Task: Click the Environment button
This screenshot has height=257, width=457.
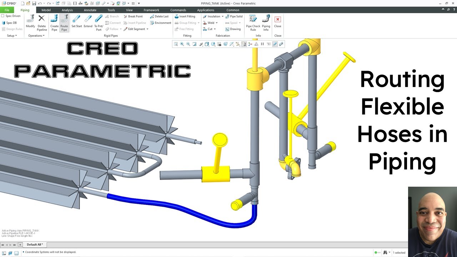Action: point(161,23)
